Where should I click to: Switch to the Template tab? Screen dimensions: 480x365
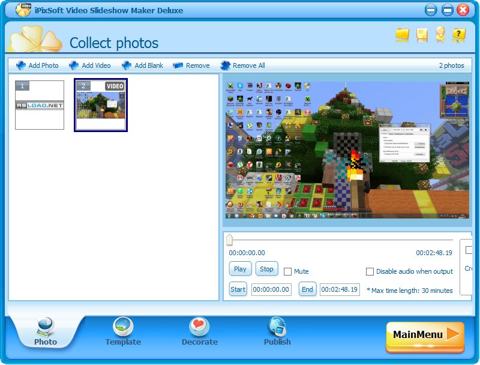[x=123, y=332]
